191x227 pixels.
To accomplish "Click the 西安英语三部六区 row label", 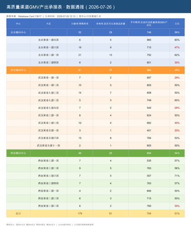I will pos(49,176).
